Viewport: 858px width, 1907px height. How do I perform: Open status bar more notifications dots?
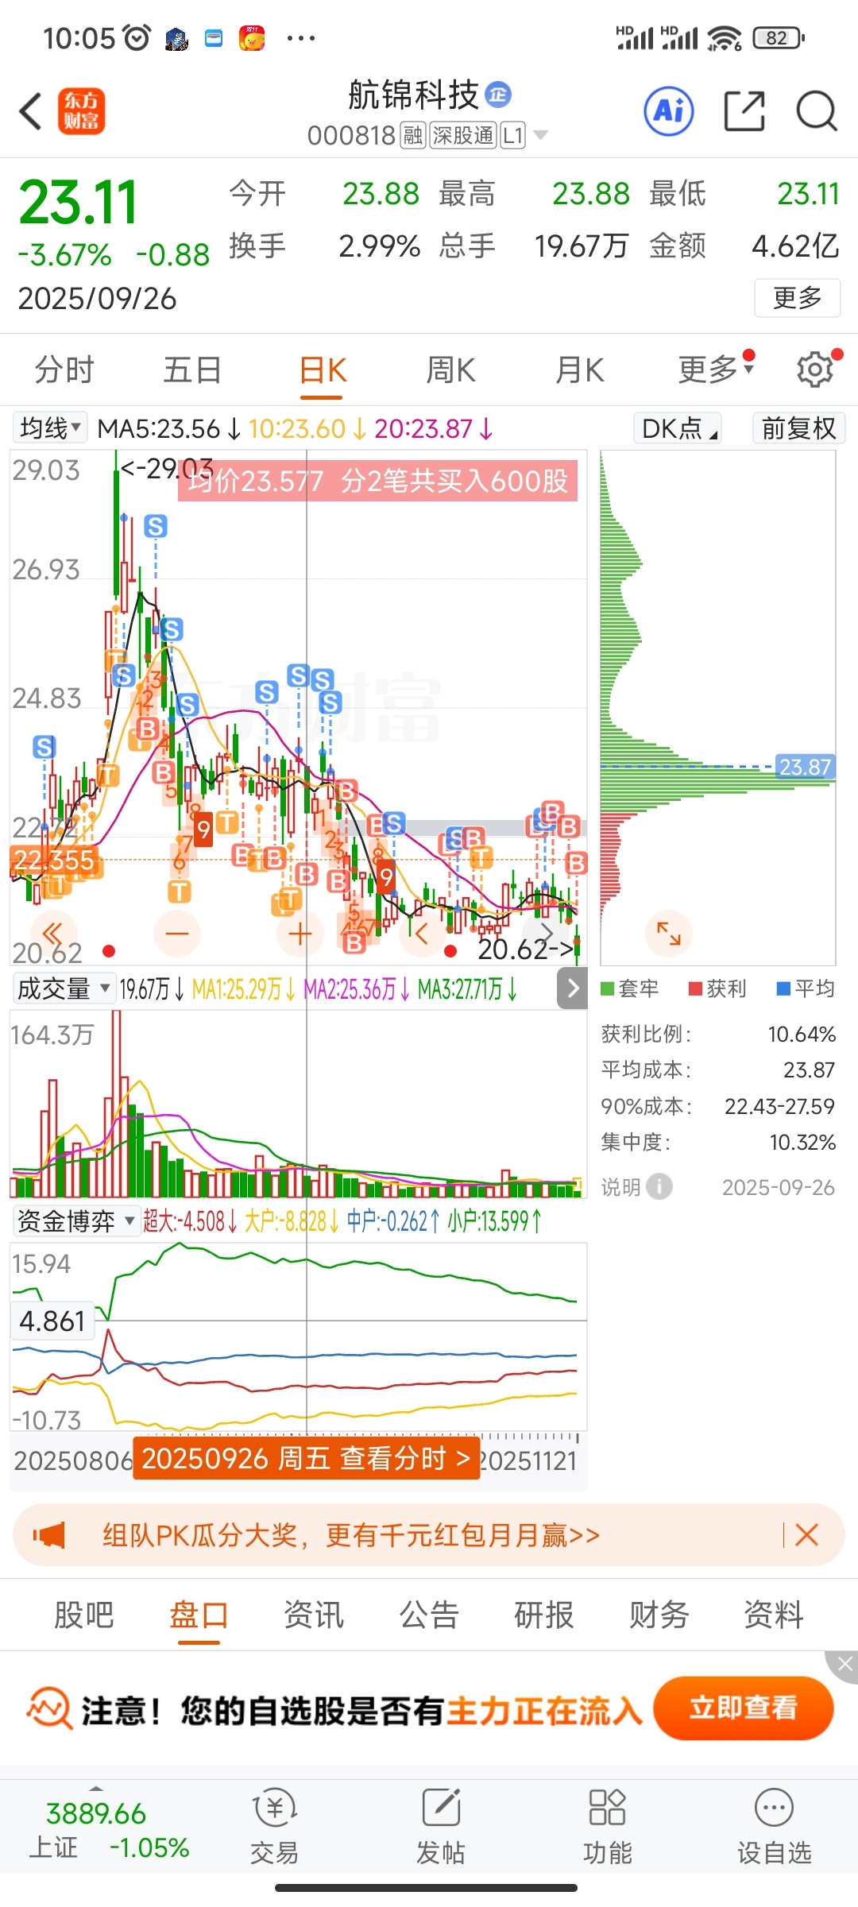coord(300,37)
